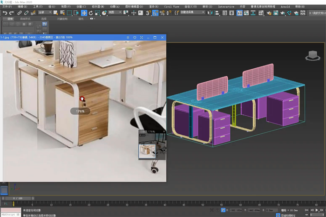This screenshot has height=217, width=326.
Task: Click the Render Production teapot icon
Action: (x=283, y=13)
